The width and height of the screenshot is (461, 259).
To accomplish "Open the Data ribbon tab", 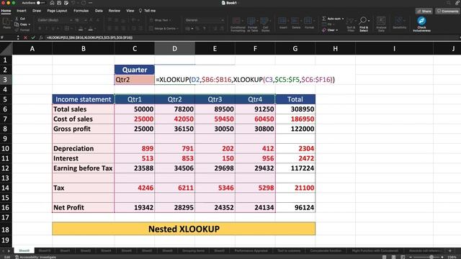I will point(99,11).
